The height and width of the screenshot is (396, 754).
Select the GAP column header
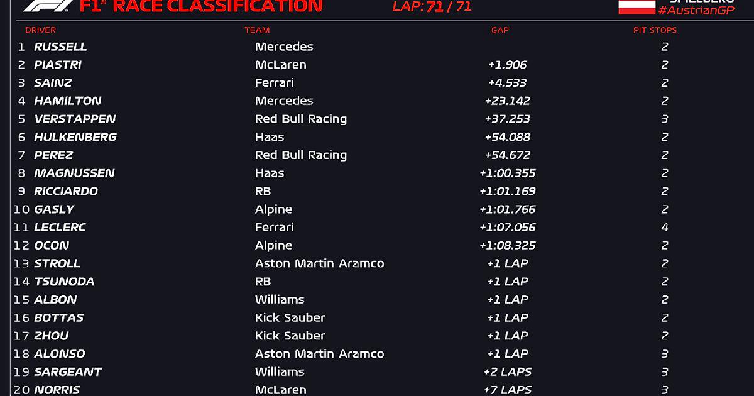pyautogui.click(x=500, y=30)
